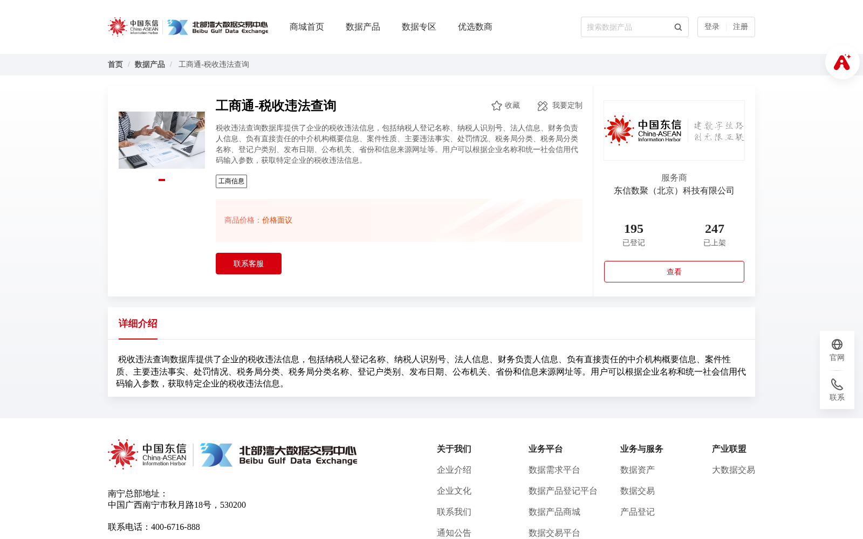Open footer link 联系我们
Screen dimensions: 863x539
click(454, 512)
